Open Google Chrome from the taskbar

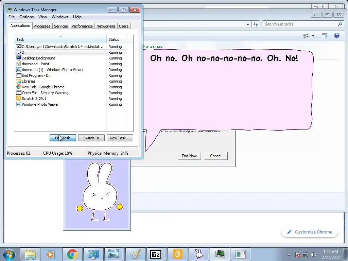tap(72, 254)
